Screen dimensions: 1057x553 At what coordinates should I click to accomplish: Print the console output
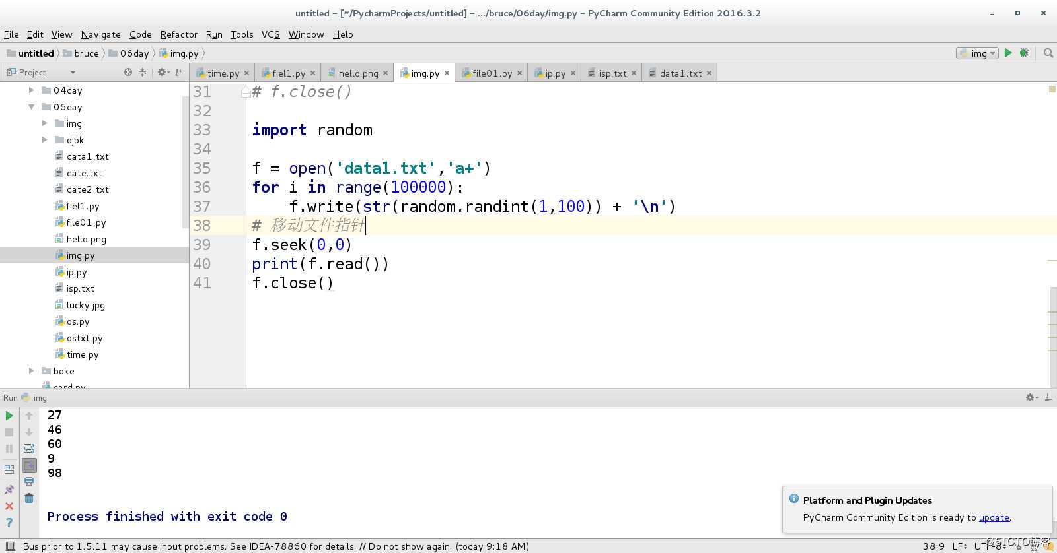29,482
